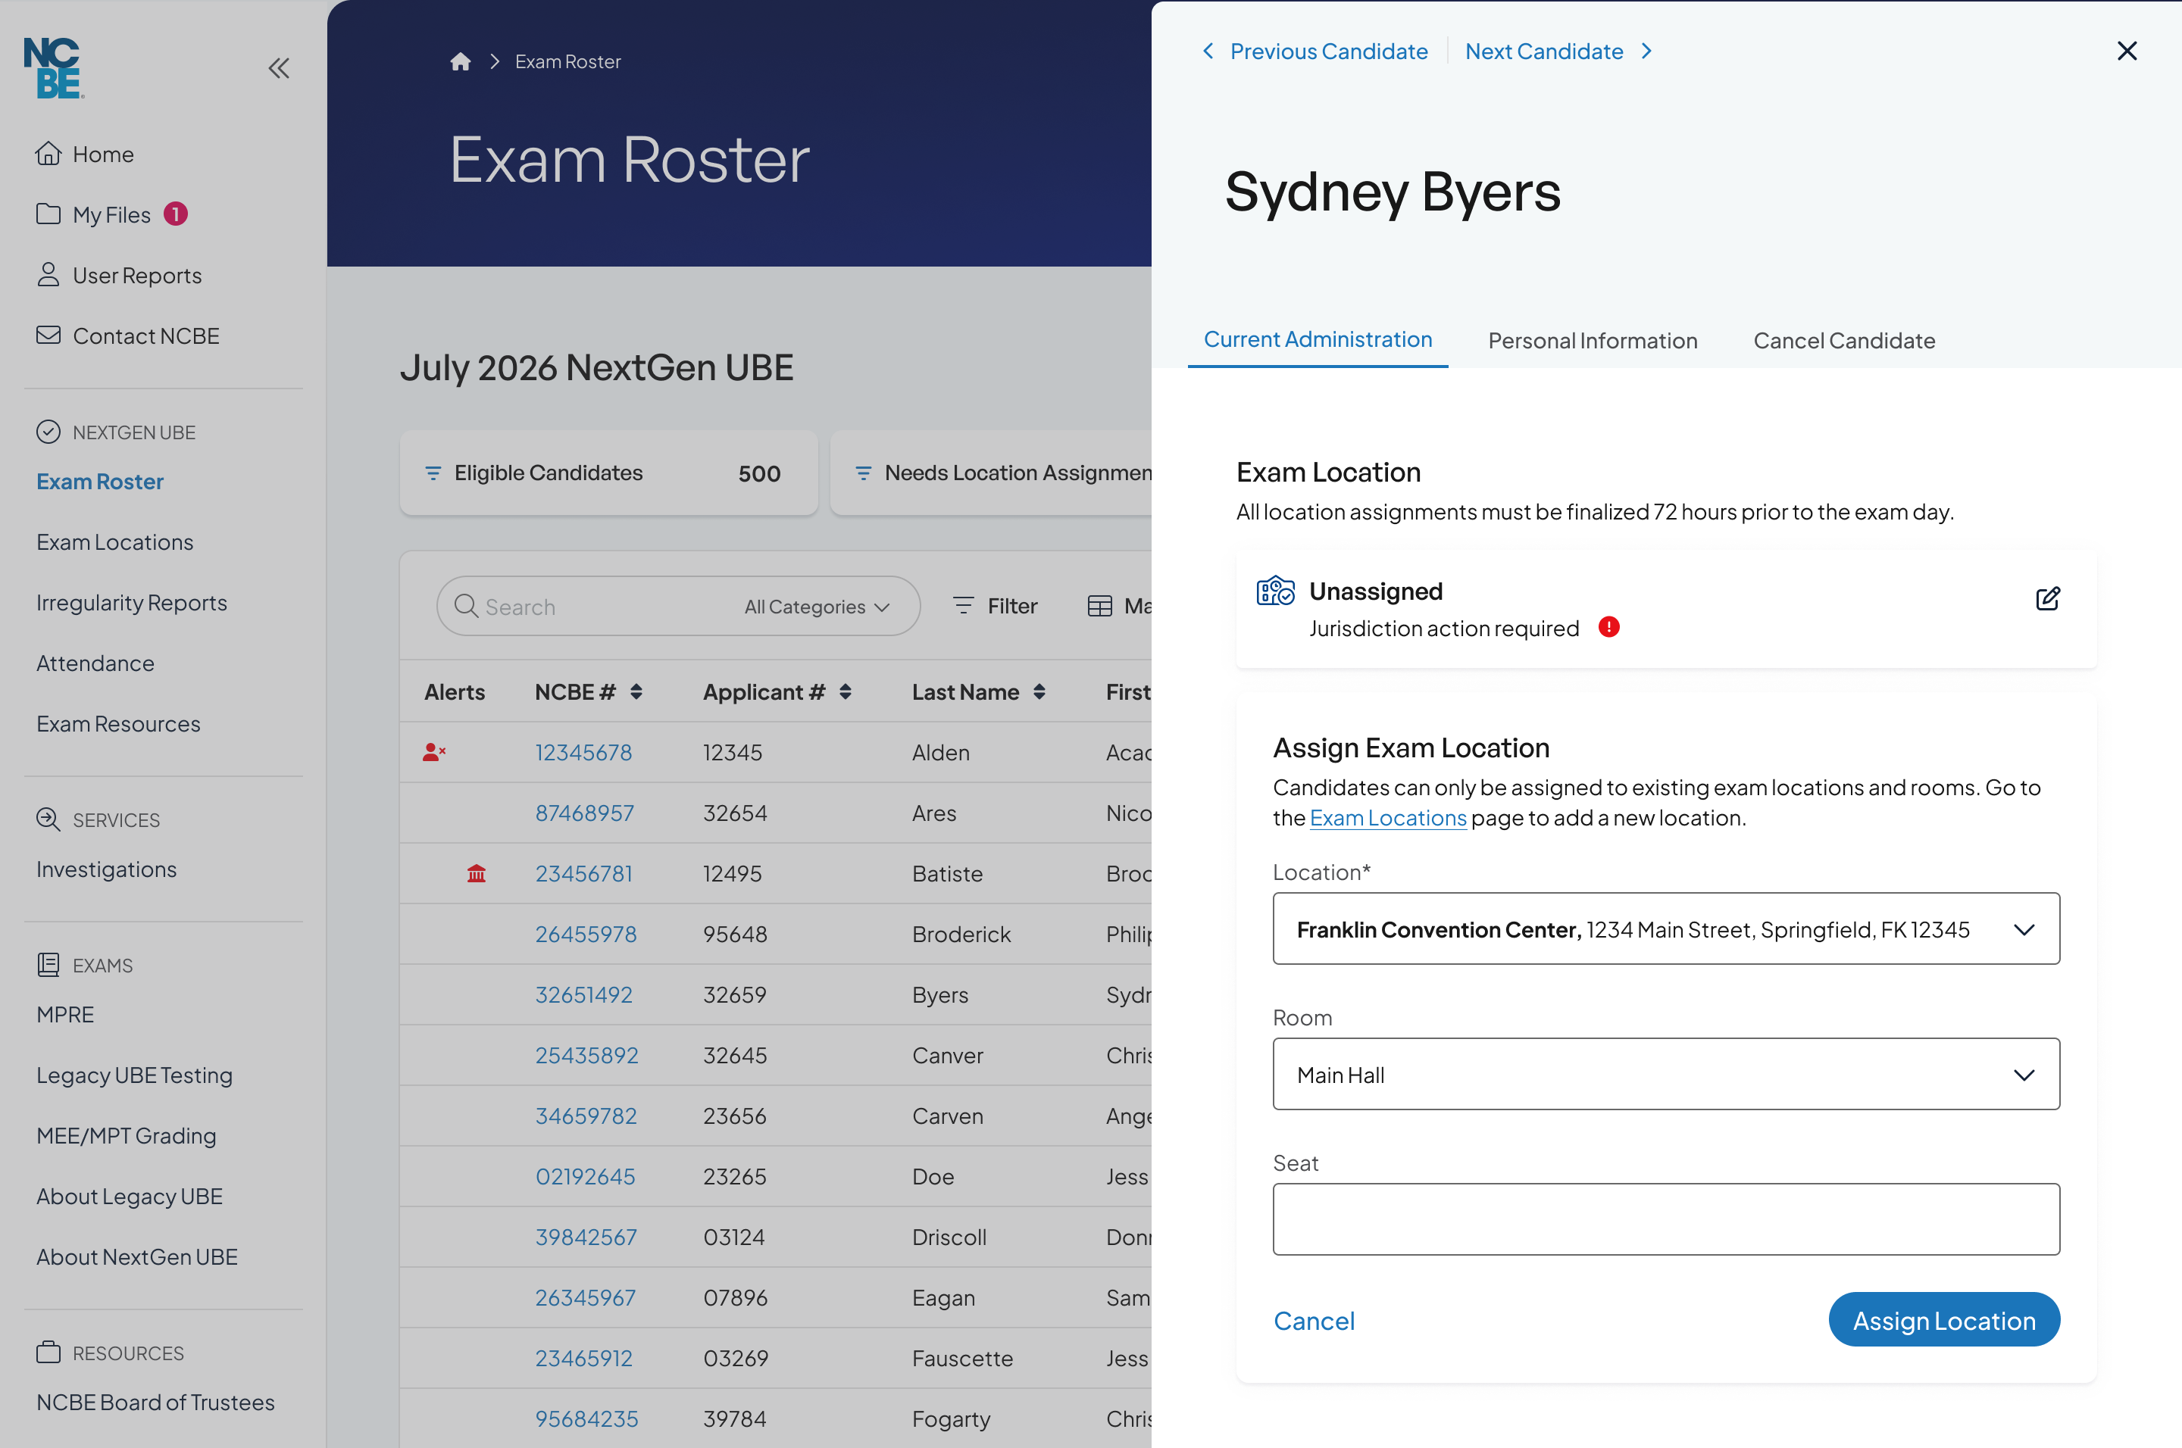Click the edit pencil icon for Unassigned location

pos(2047,598)
